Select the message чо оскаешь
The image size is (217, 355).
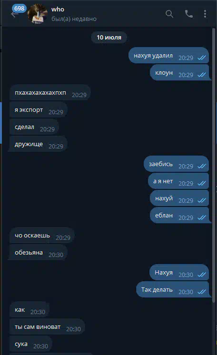(42, 236)
